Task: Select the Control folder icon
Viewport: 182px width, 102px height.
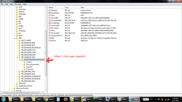Action: click(x=24, y=62)
